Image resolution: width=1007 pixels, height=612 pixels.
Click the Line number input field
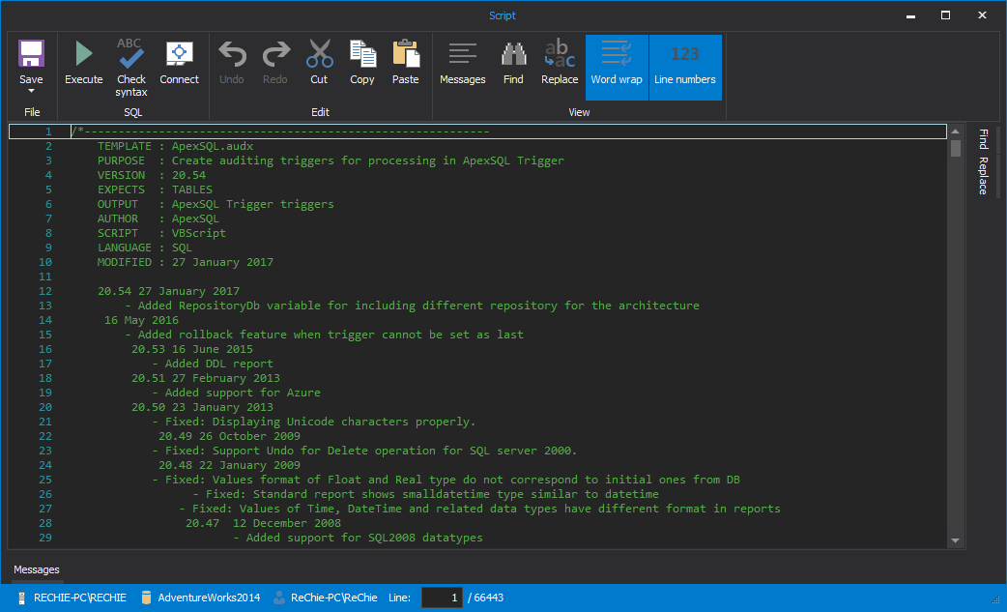click(x=442, y=597)
